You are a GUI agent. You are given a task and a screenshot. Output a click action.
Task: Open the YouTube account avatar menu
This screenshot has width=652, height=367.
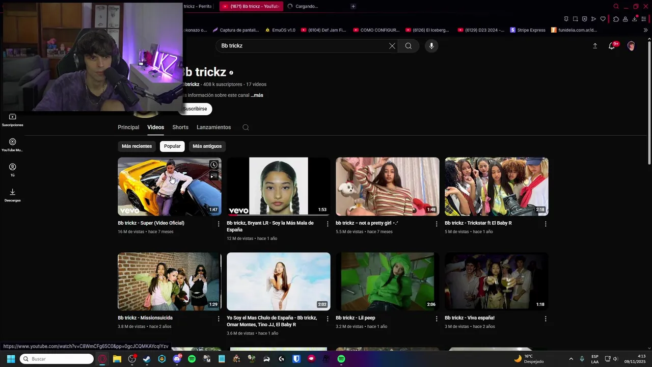pos(631,46)
